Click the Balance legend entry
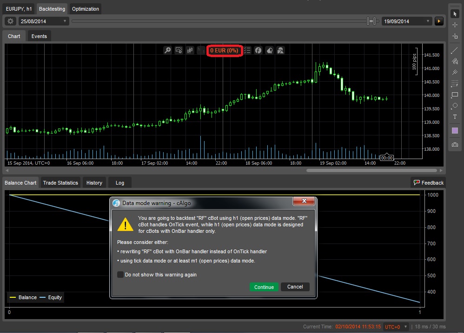The width and height of the screenshot is (464, 333). 23,297
